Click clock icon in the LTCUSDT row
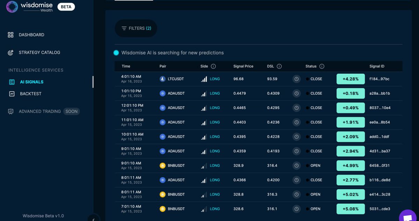 296,79
